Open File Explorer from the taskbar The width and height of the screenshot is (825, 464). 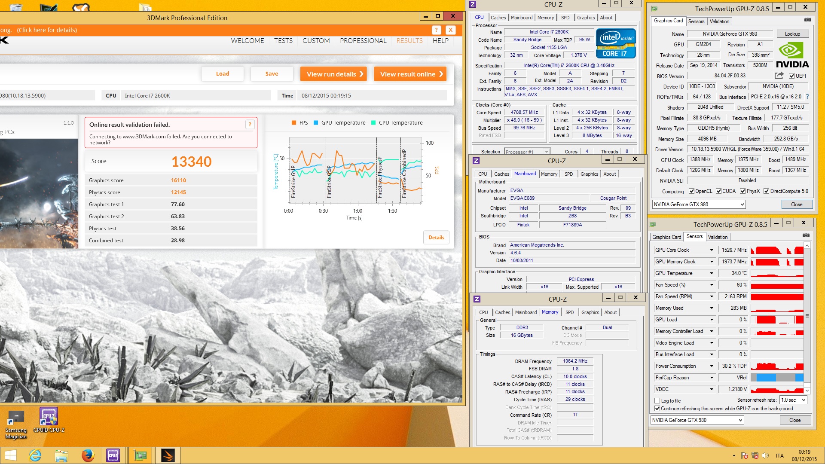[61, 455]
